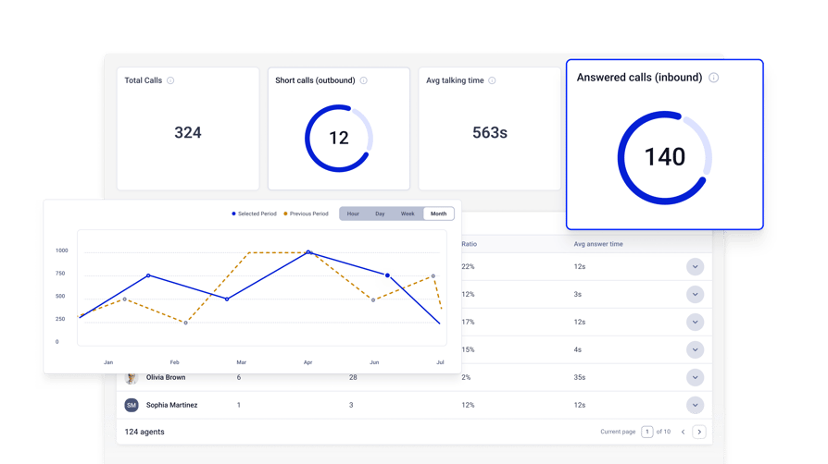The height and width of the screenshot is (464, 828).
Task: Click the info icon next to Total Calls
Action: pos(170,80)
